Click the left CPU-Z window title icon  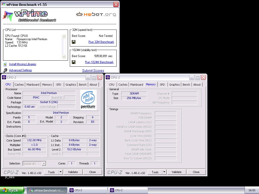4,77
